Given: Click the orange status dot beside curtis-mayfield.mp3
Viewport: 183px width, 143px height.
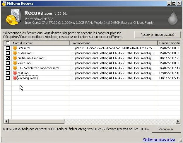Looking at the screenshot, I should (15, 58).
